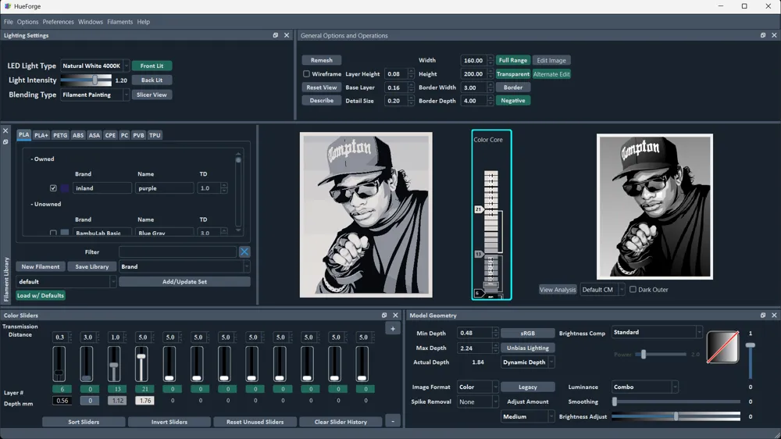This screenshot has height=439, width=781.
Task: Open the LED Light Type dropdown
Action: [x=95, y=66]
